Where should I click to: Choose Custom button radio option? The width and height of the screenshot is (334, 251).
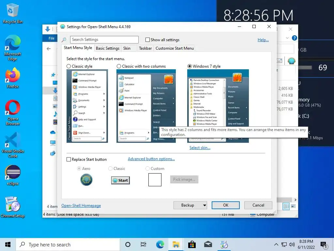pyautogui.click(x=147, y=169)
